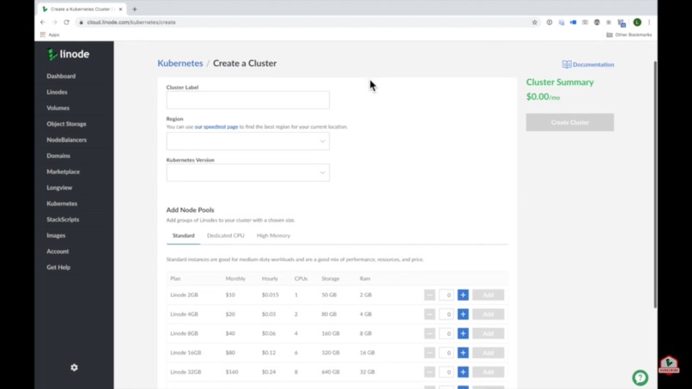Click Linode 2GB quantity field
This screenshot has width=692, height=389.
pos(446,295)
